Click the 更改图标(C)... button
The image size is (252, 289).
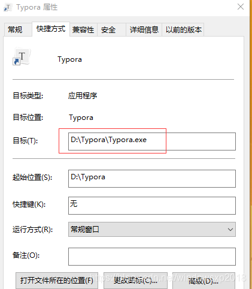coord(135,281)
